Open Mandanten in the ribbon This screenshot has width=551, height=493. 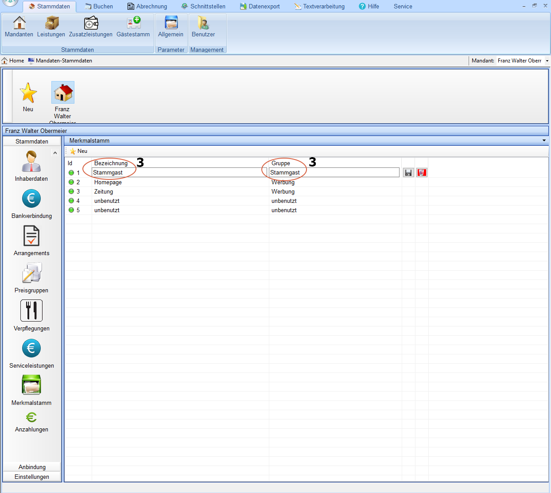click(x=19, y=27)
